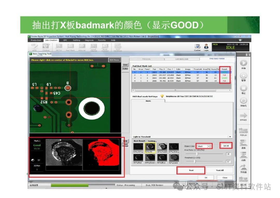This screenshot has height=198, width=280.
Task: Collapse the Light & Threshold section arrow
Action: (230, 137)
